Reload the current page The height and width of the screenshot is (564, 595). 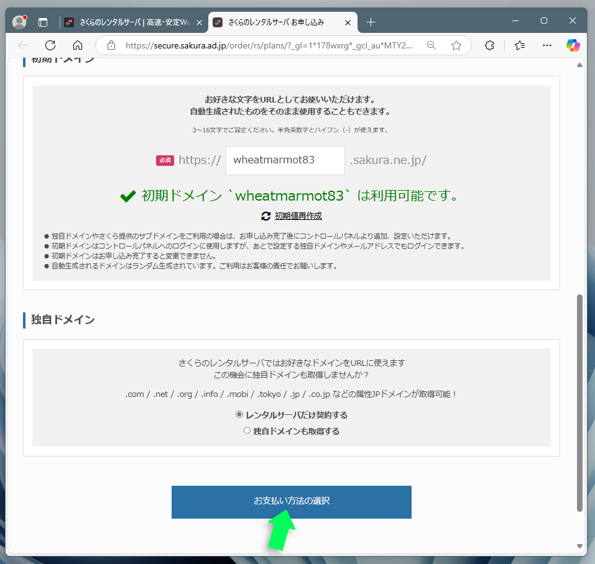point(50,45)
